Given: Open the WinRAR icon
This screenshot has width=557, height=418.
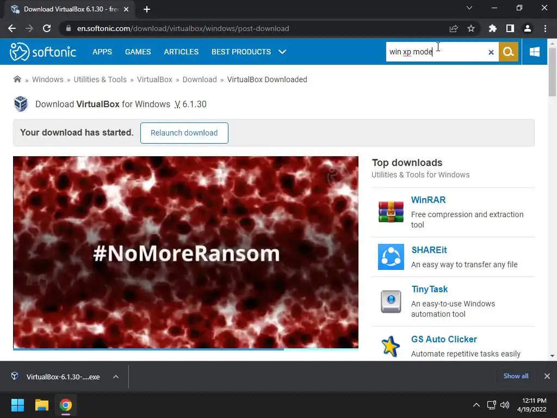Looking at the screenshot, I should (x=391, y=212).
